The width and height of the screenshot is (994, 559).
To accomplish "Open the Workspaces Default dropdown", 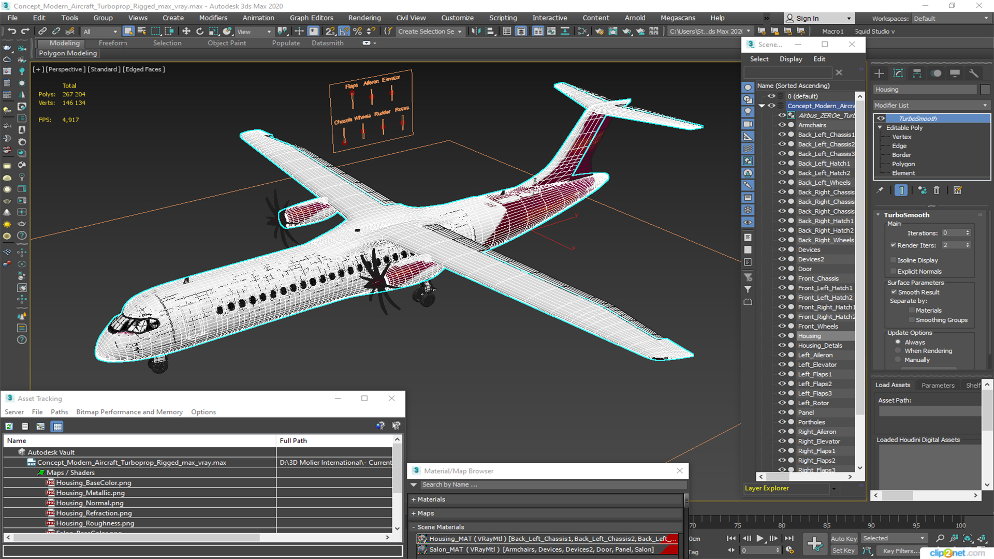I will click(951, 18).
